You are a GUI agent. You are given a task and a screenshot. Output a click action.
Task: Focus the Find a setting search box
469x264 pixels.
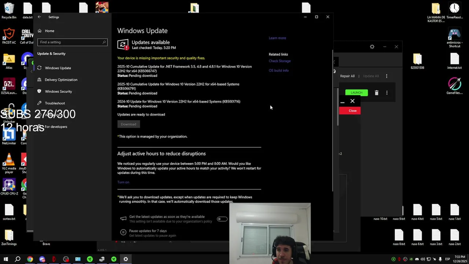point(73,42)
